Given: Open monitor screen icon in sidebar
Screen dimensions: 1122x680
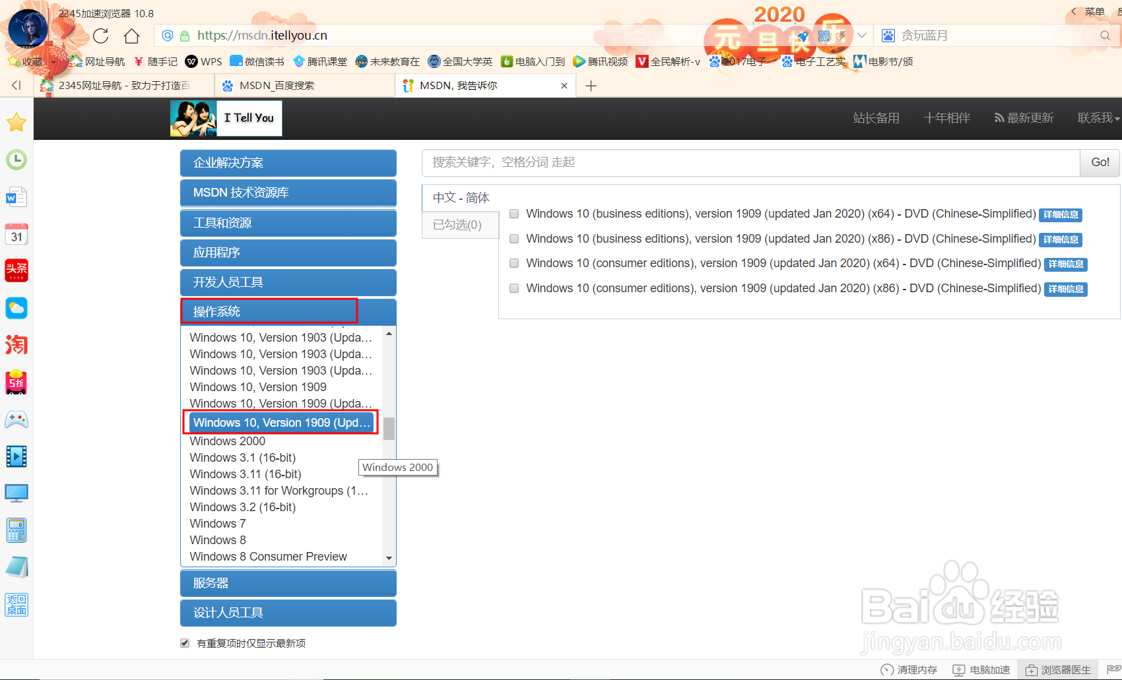Looking at the screenshot, I should coord(16,493).
